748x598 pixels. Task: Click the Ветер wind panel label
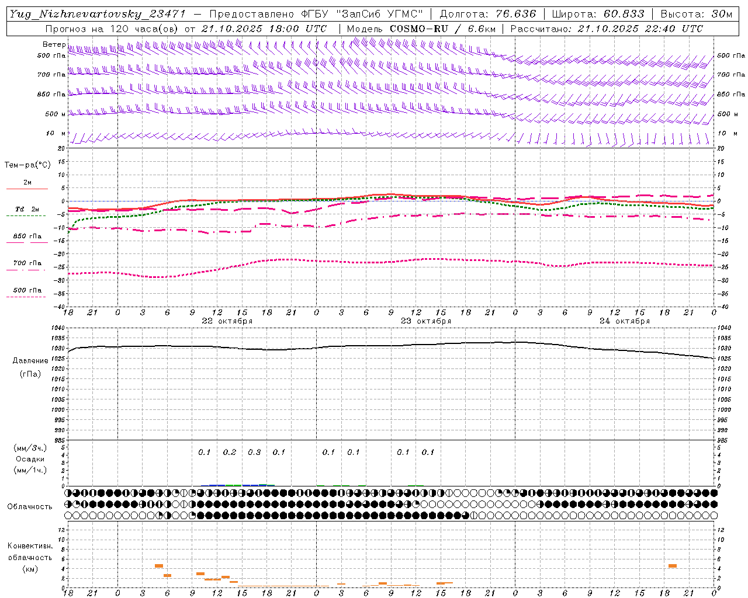(54, 44)
